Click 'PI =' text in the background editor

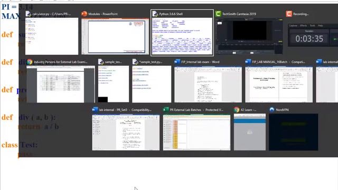coord(9,7)
